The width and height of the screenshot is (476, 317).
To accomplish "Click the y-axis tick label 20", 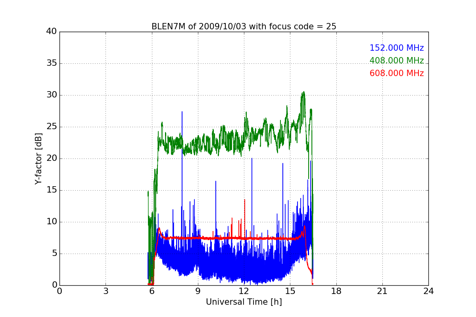I will click(52, 158).
